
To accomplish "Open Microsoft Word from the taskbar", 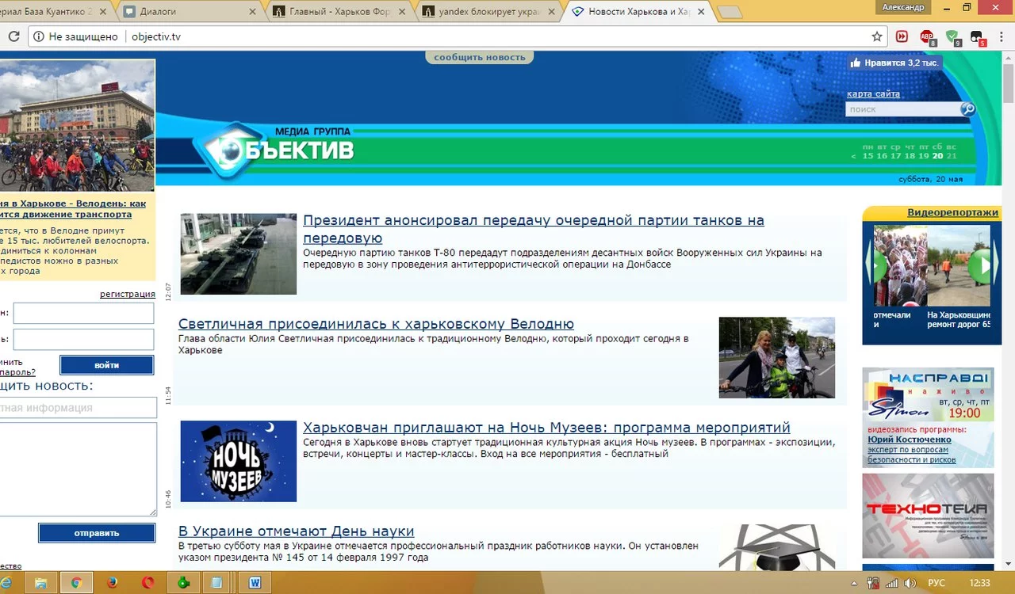I will click(x=255, y=582).
